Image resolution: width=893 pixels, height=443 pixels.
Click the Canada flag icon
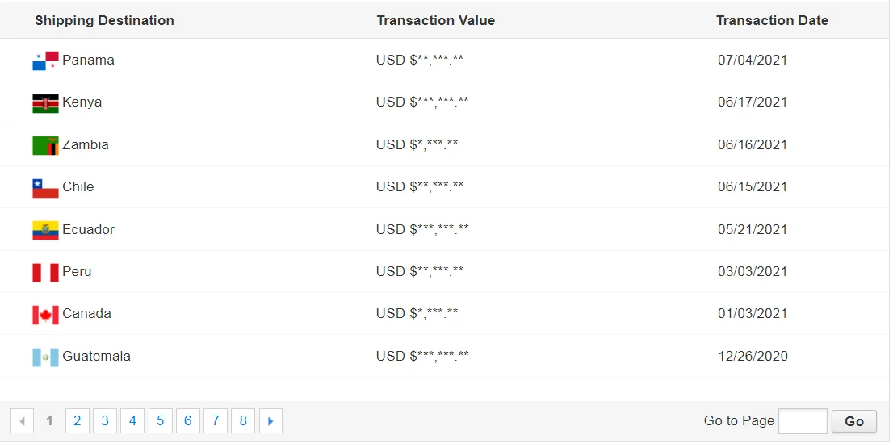coord(45,314)
